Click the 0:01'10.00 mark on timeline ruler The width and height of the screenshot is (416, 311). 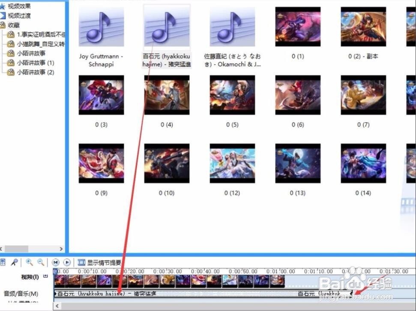318,271
